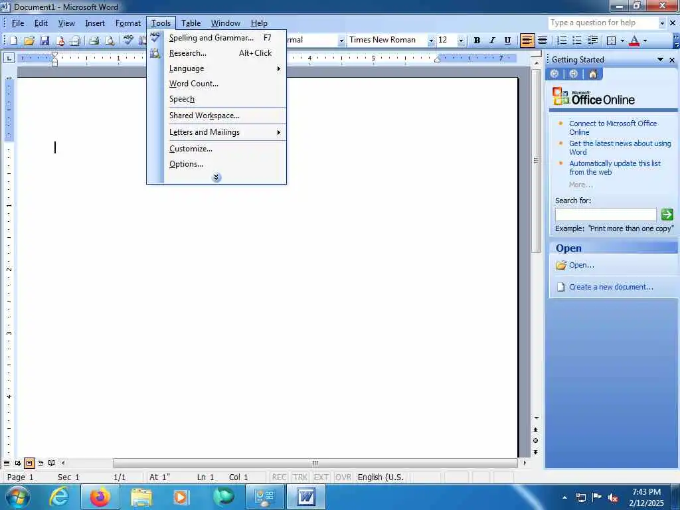The width and height of the screenshot is (680, 510).
Task: Toggle Bold formatting
Action: (x=477, y=41)
